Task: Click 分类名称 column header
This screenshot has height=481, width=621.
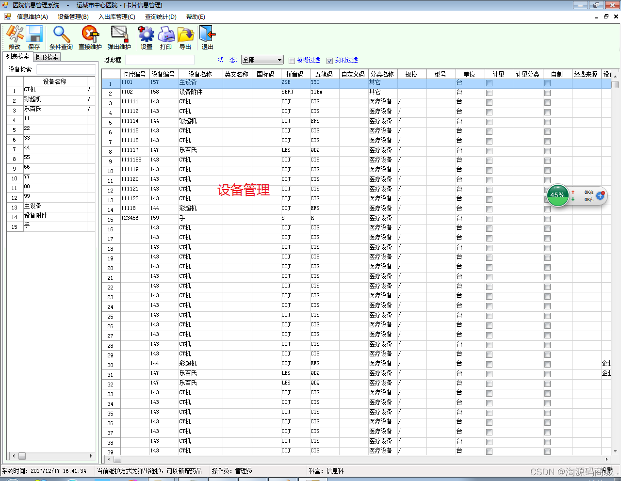Action: [x=383, y=74]
